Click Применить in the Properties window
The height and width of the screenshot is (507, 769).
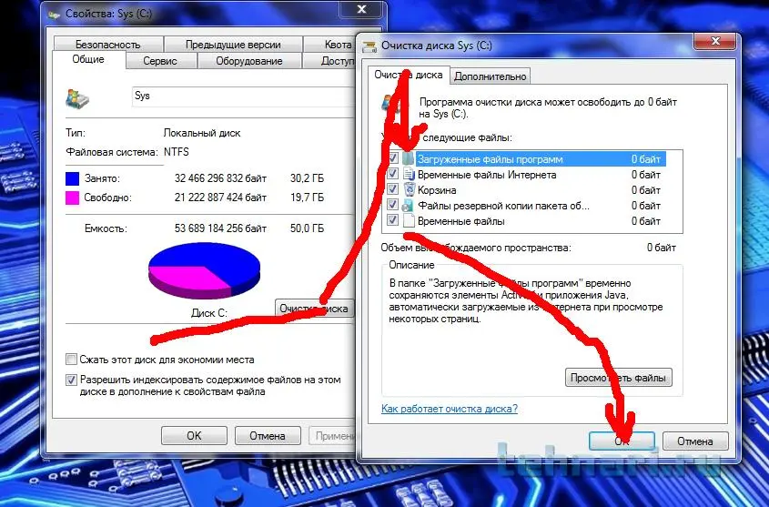point(332,435)
